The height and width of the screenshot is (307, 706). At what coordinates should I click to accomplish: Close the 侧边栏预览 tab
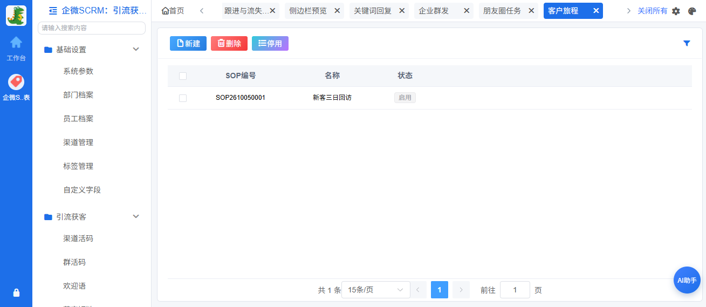click(337, 11)
